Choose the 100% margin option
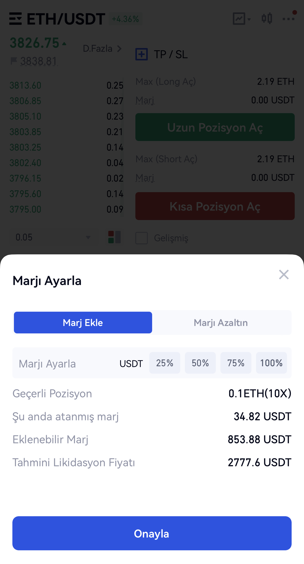304x564 pixels. click(271, 363)
